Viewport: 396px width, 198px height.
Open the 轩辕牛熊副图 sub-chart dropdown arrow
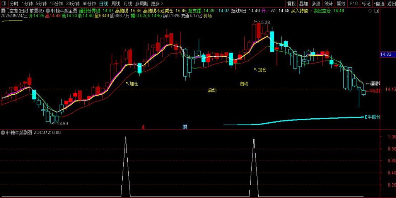tap(3, 132)
